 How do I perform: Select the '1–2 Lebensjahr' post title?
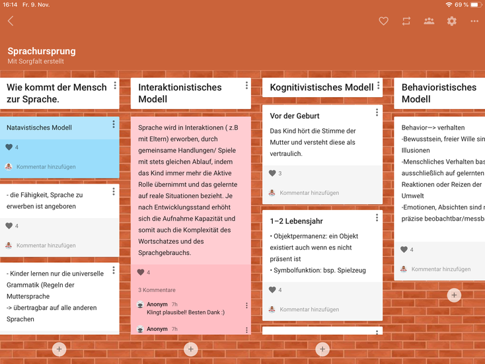click(x=296, y=221)
